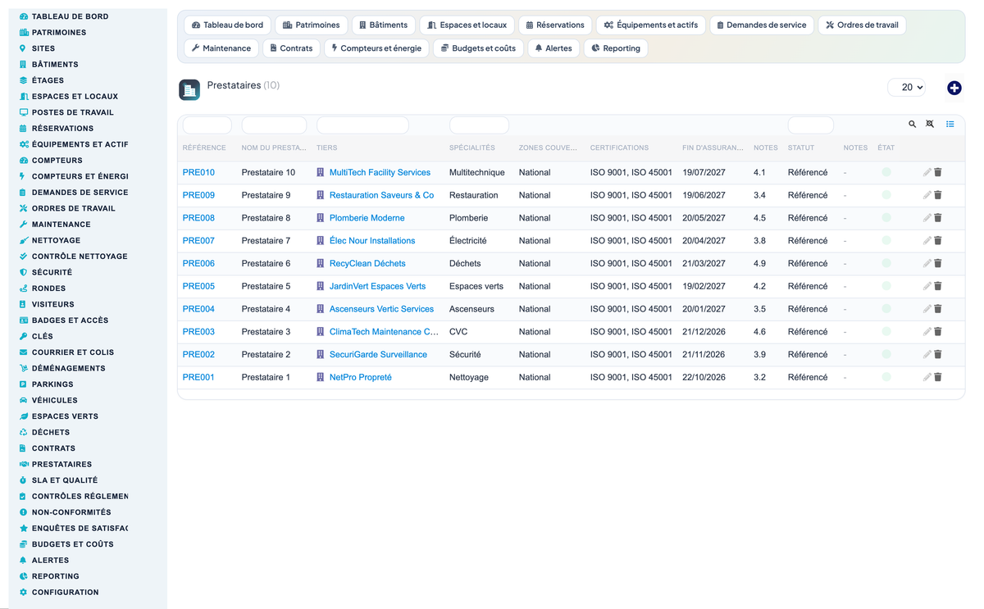Open Courrier et colis in the sidebar
Screen dimensions: 984x609
[x=73, y=352]
